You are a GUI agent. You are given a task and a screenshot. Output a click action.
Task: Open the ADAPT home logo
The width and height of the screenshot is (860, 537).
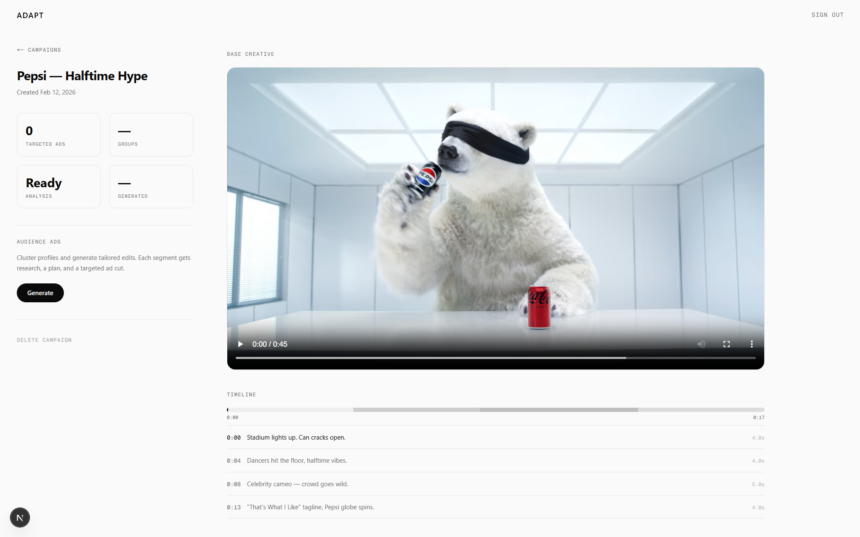[30, 16]
